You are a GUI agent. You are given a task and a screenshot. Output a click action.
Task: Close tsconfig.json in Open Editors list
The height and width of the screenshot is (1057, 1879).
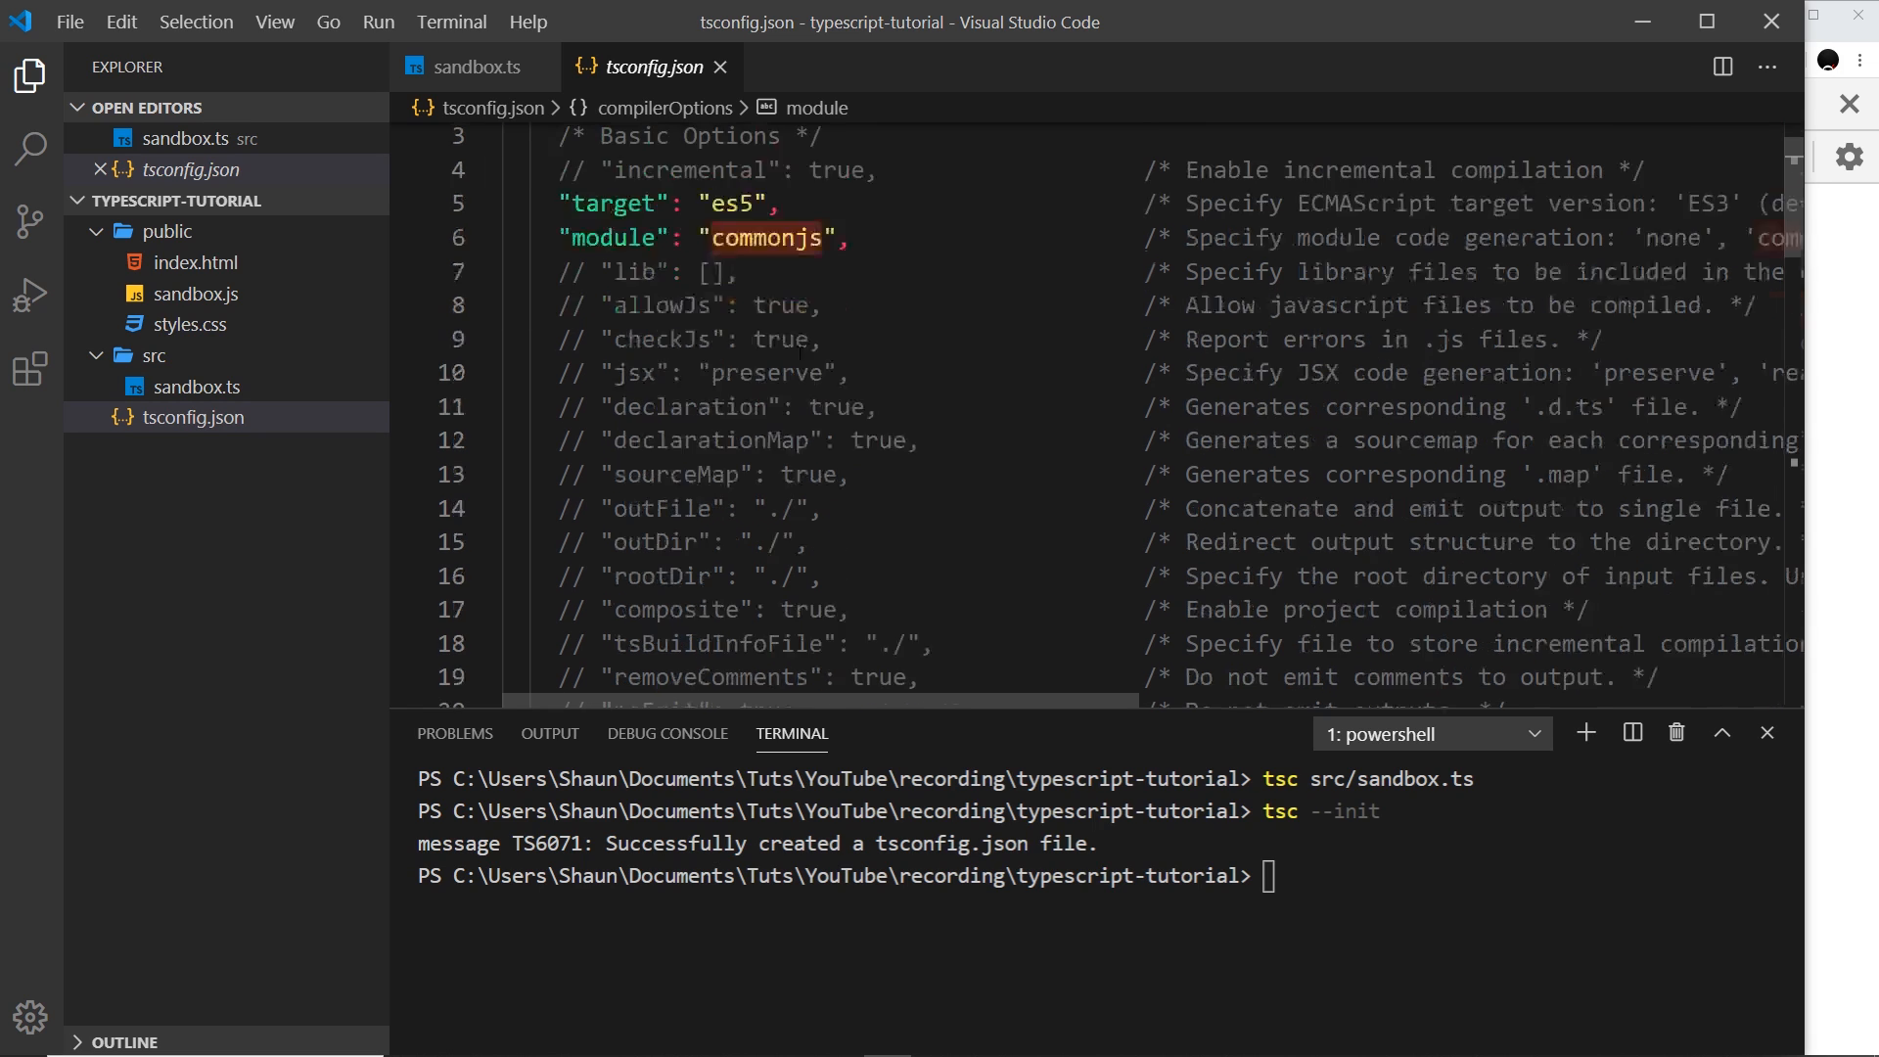tap(100, 169)
